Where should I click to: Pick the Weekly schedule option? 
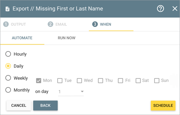(8, 78)
